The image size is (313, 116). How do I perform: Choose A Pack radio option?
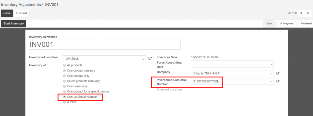point(64,102)
